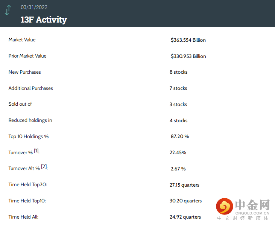
Task: Click the Time Held All label
Action: click(23, 217)
